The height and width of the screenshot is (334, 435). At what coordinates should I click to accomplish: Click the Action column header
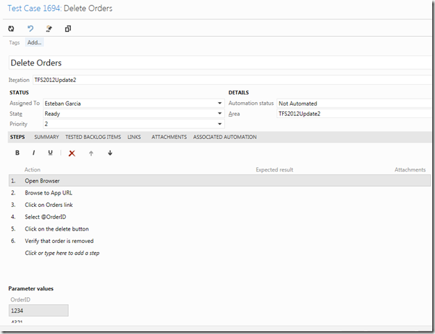pos(33,169)
